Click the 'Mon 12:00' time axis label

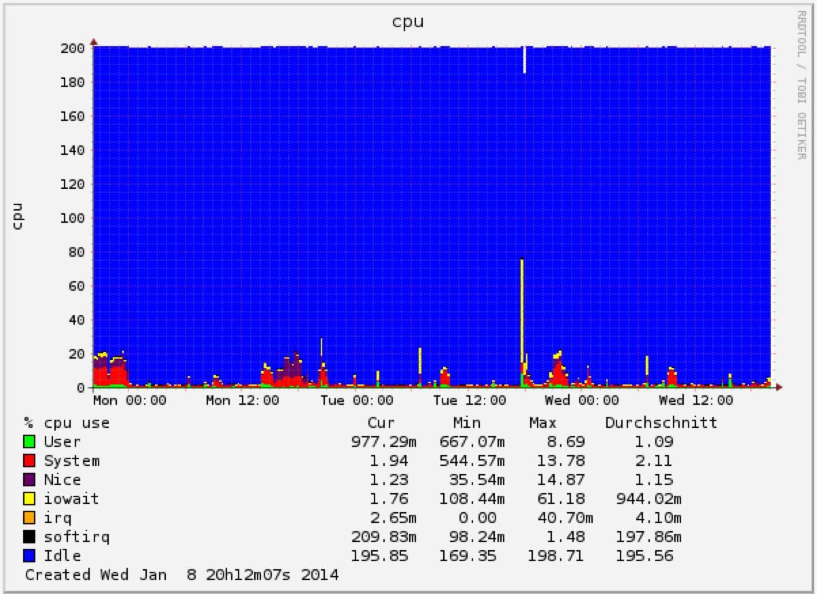[242, 401]
